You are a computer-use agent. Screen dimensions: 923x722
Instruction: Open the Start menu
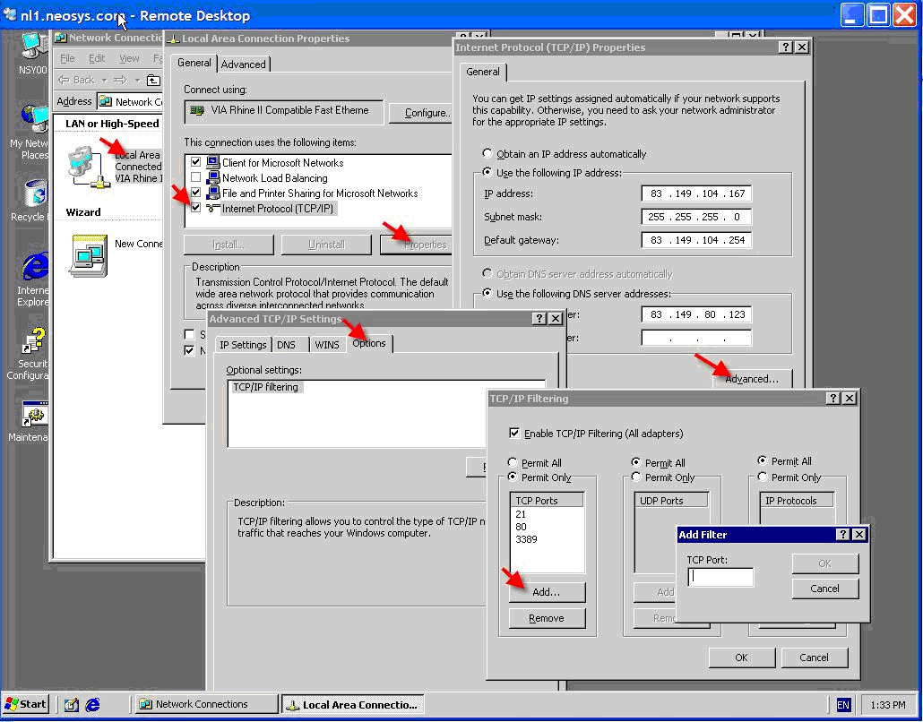26,704
